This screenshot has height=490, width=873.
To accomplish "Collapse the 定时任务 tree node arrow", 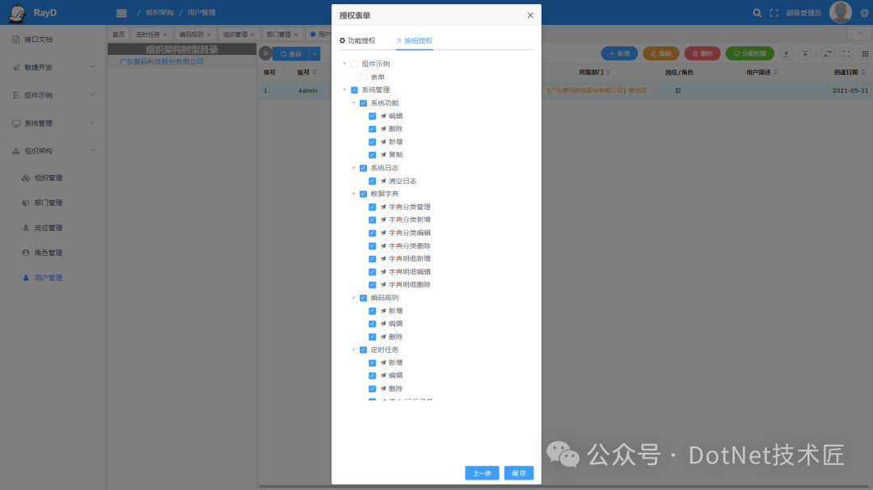I will pos(353,350).
